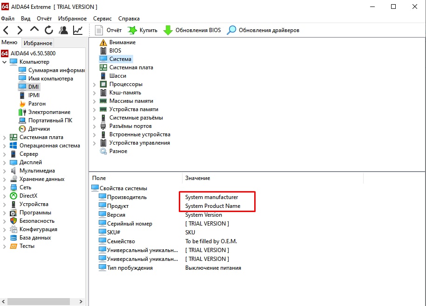The image size is (426, 306).
Task: Click the Сеть network icon
Action: click(x=14, y=187)
